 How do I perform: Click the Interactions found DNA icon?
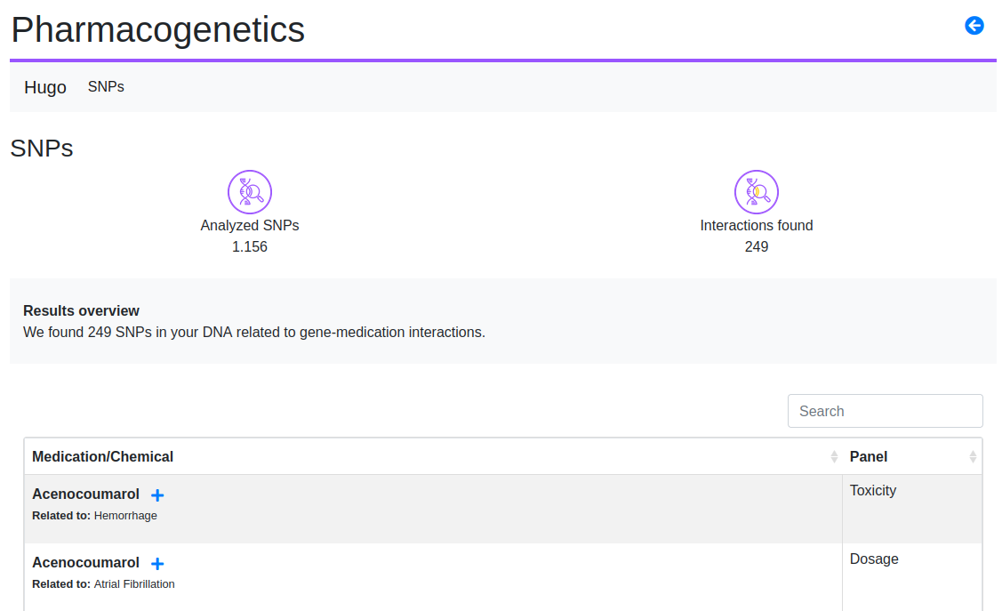coord(757,192)
